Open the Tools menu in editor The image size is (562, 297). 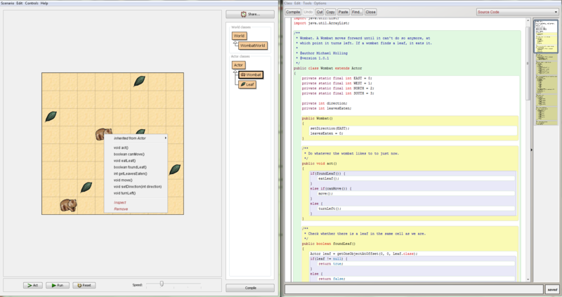pos(306,4)
